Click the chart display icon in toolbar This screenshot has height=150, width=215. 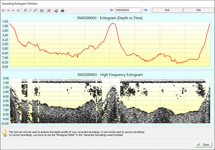coord(42,10)
